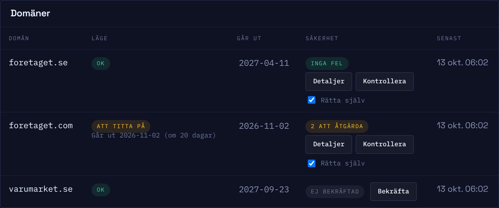Screen dimensions: 499x208
Task: Click the expiry date 2026-11-02
Action: pyautogui.click(x=264, y=126)
